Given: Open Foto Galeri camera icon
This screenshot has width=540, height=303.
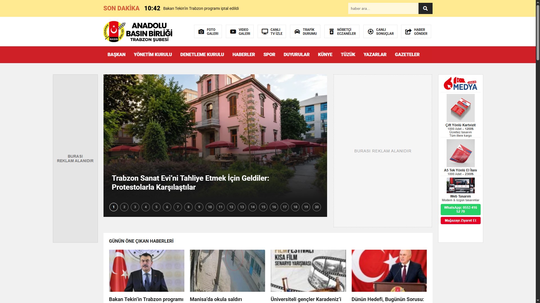Looking at the screenshot, I should 201,32.
